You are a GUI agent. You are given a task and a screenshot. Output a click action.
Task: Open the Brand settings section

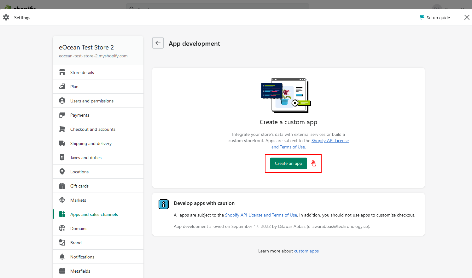76,243
